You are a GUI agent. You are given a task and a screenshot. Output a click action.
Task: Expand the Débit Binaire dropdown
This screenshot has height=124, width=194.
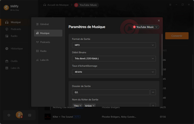(x=114, y=58)
